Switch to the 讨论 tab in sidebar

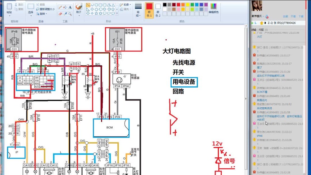(254, 29)
